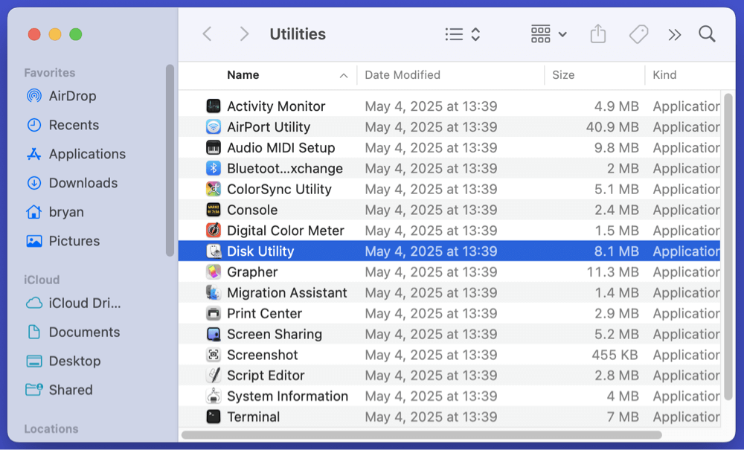
Task: Select Downloads in the Favorites sidebar
Action: (x=83, y=183)
